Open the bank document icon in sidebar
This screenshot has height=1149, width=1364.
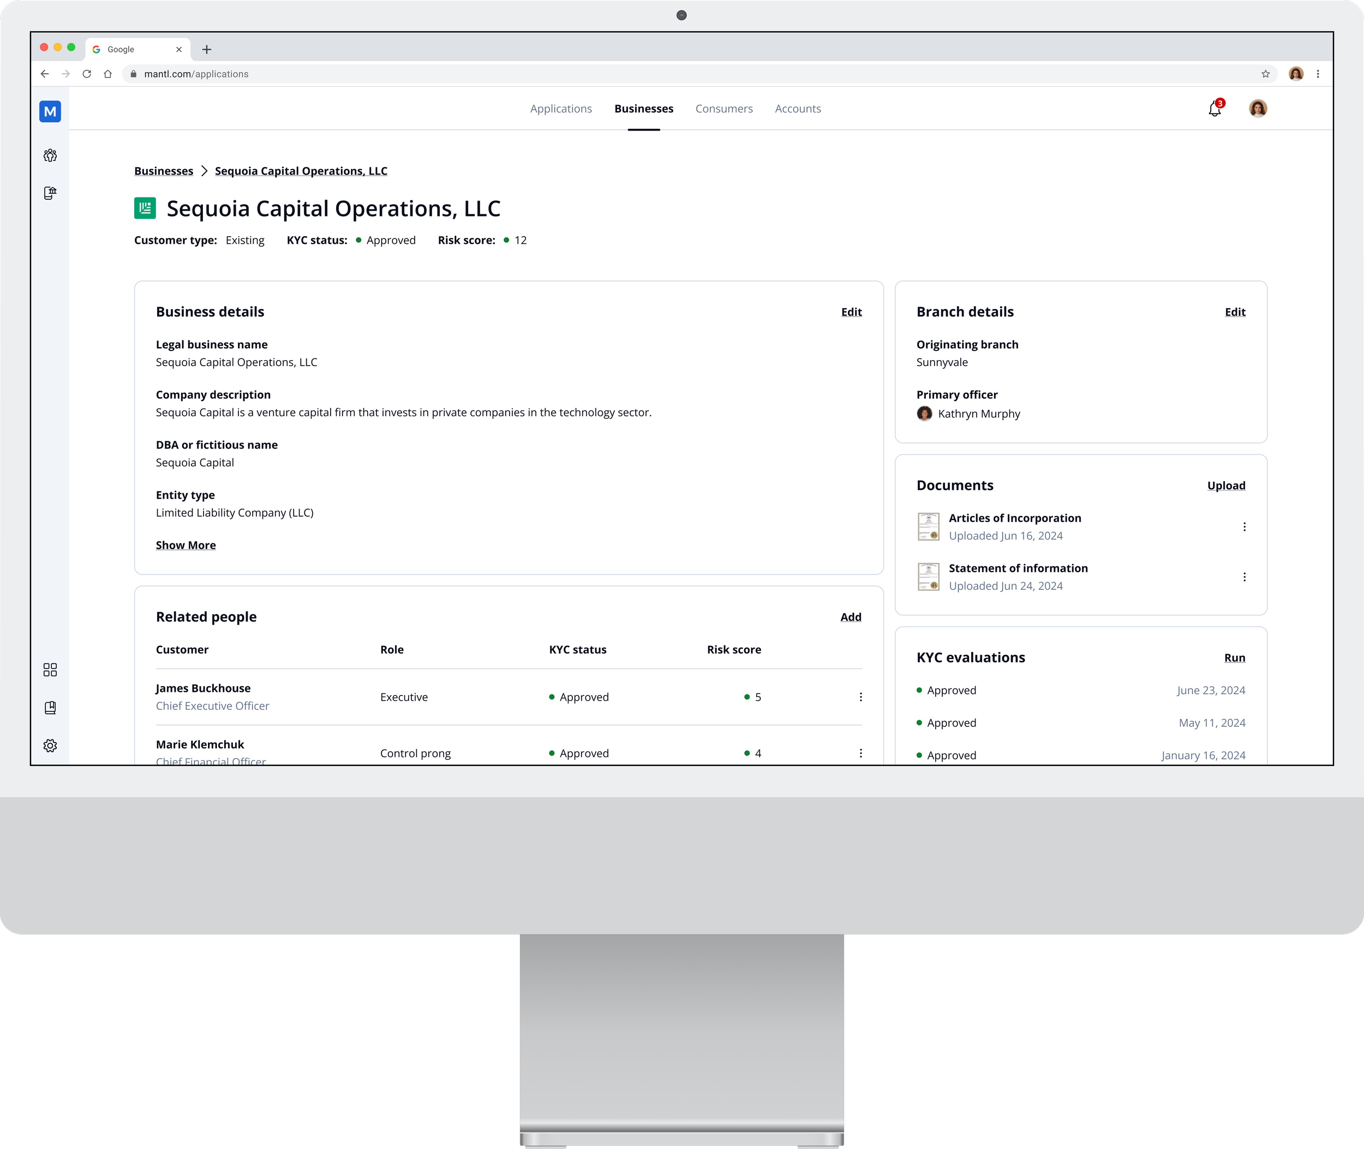click(50, 193)
